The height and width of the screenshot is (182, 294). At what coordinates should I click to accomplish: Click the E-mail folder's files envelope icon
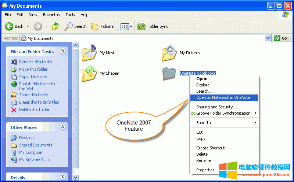pyautogui.click(x=14, y=103)
